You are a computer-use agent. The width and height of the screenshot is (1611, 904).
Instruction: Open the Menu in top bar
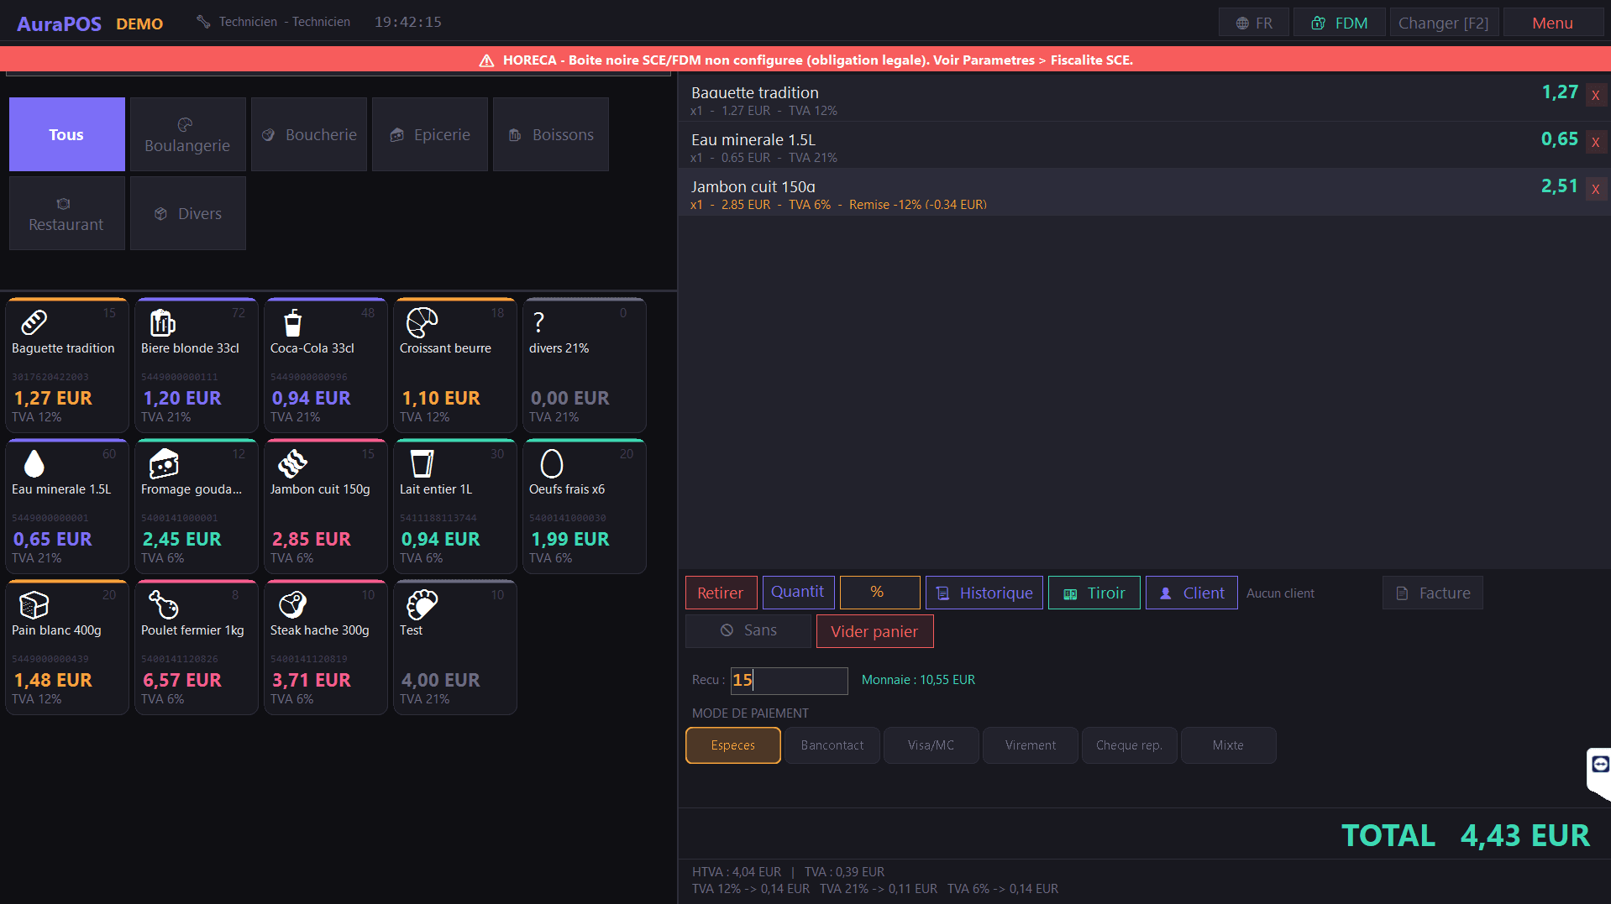1552,24
